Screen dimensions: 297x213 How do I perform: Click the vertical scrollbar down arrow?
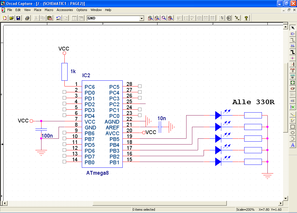286,198
